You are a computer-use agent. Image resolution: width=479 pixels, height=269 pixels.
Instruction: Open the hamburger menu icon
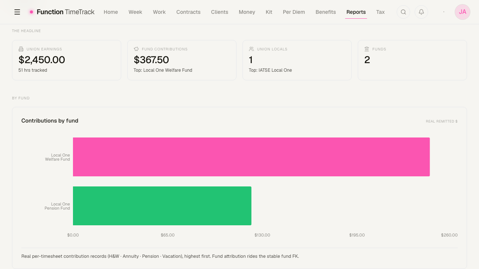[17, 12]
